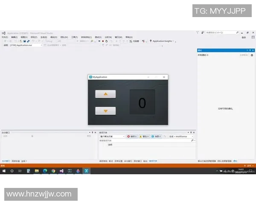Image resolution: width=256 pixels, height=205 pixels.
Task: Open the Debug configuration dropdown
Action: pos(50,41)
